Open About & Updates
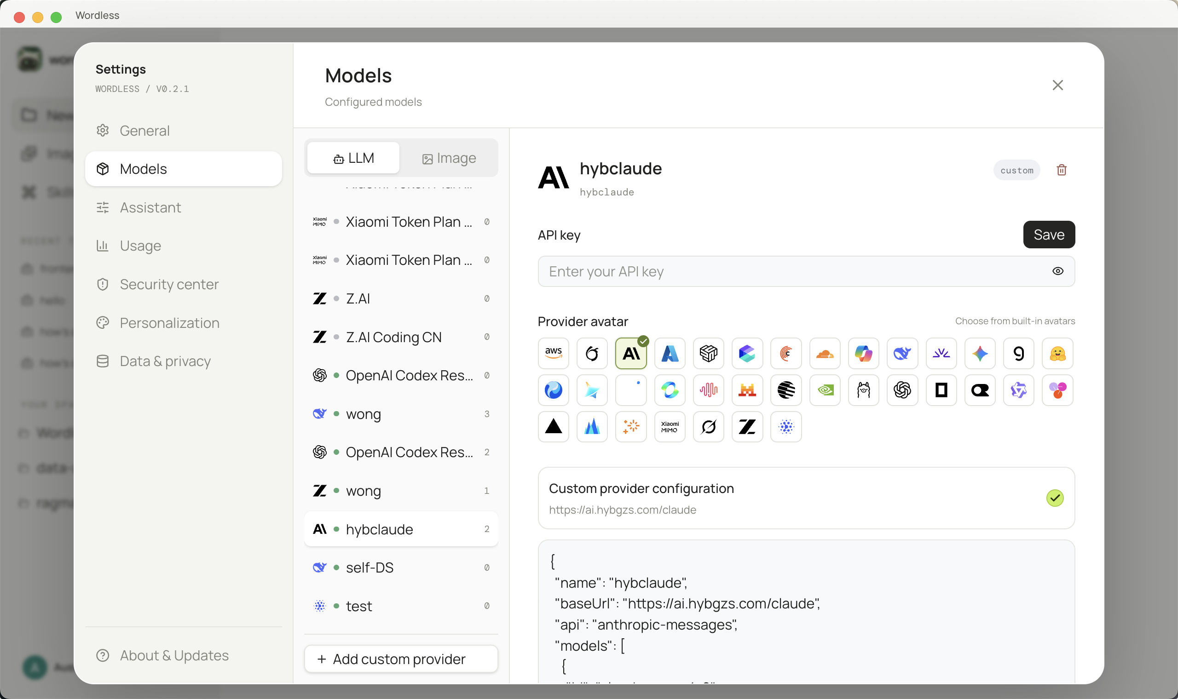The width and height of the screenshot is (1178, 699). [183, 655]
